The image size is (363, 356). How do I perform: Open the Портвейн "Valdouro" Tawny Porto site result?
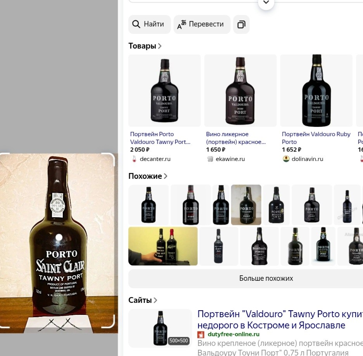click(x=279, y=319)
